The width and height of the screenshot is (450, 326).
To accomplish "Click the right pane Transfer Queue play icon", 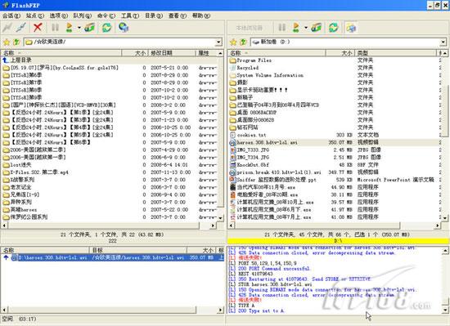I will [296, 28].
